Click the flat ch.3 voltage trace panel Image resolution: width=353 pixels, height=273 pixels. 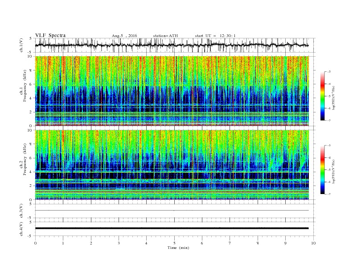[x=175, y=211]
